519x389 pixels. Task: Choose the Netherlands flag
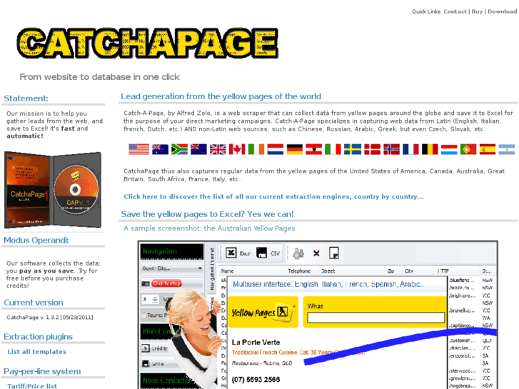[x=276, y=149]
